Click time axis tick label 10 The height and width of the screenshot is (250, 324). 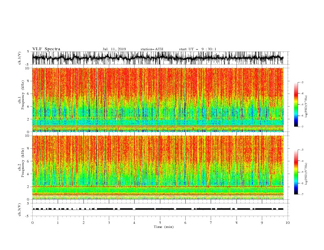(288, 223)
